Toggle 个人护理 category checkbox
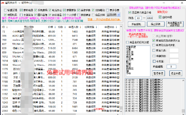The image size is (186, 115). click(64, 15)
